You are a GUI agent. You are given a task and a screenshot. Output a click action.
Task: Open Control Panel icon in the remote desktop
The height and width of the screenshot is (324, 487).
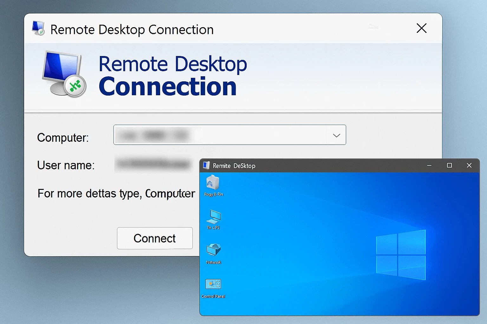coord(213,289)
